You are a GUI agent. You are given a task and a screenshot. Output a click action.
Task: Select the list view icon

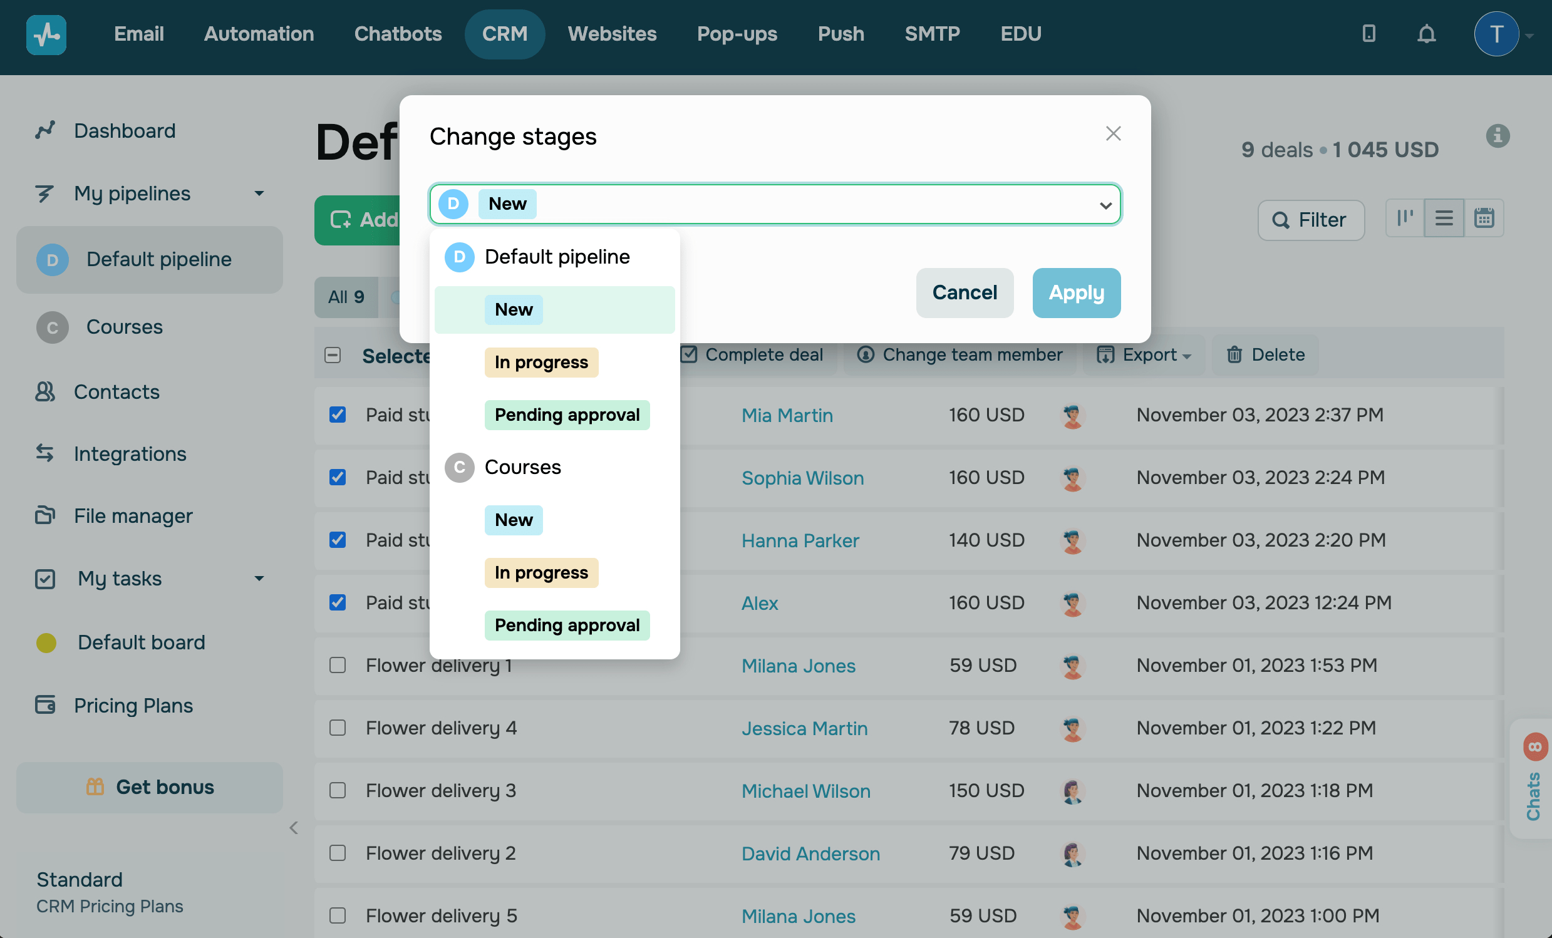pyautogui.click(x=1444, y=219)
